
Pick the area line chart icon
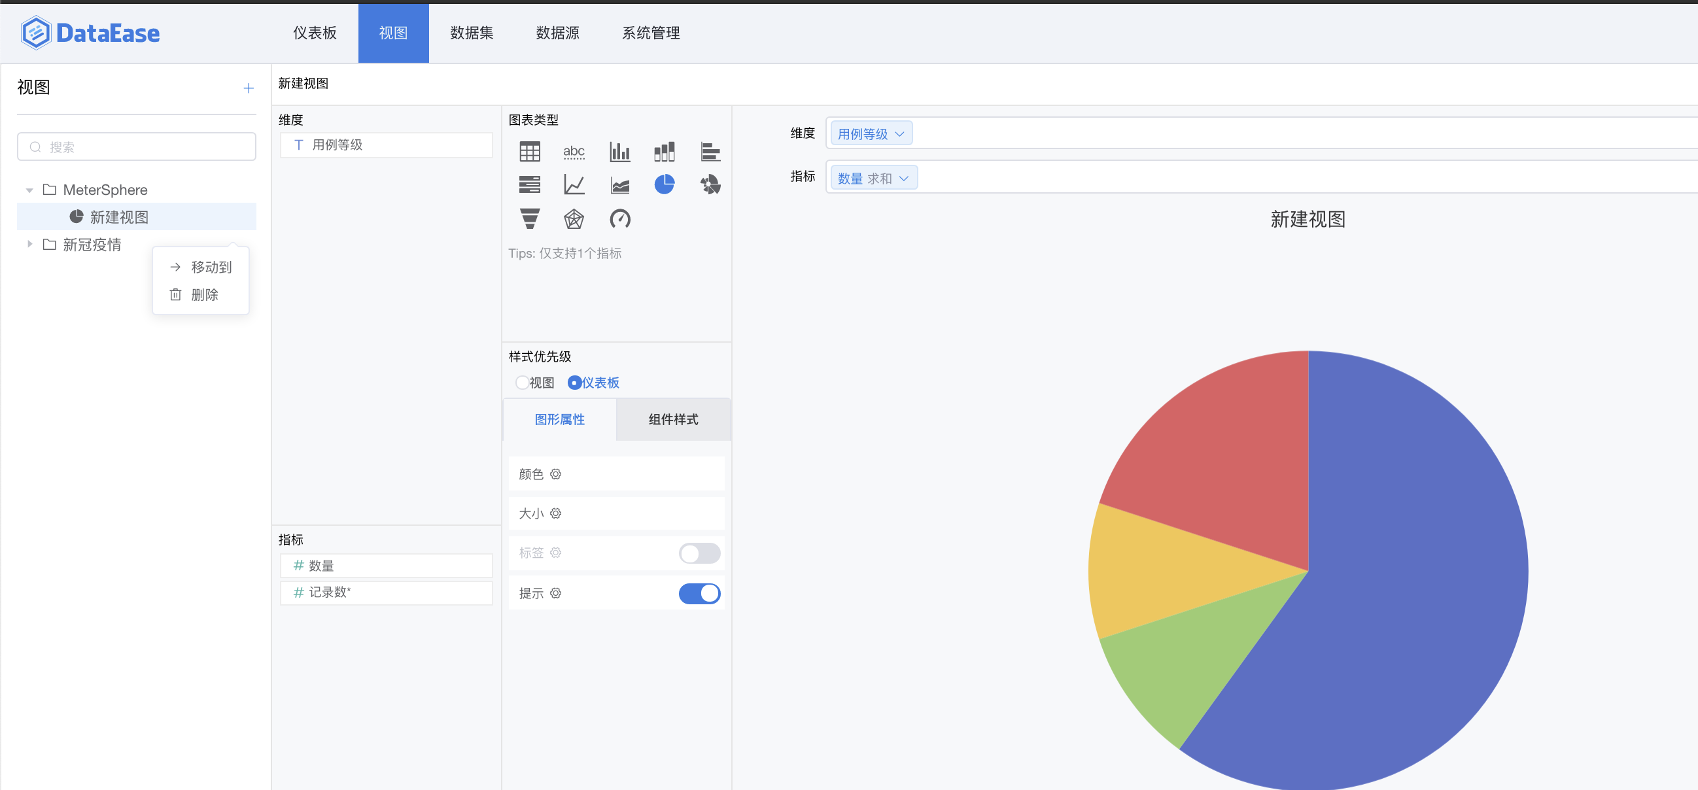[x=619, y=184]
